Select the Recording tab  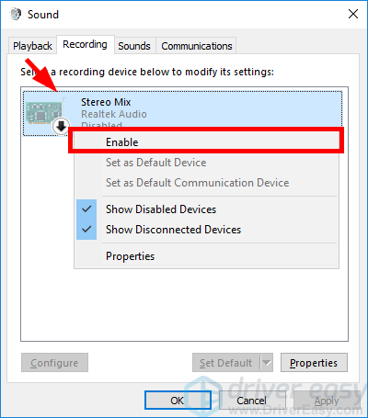85,45
